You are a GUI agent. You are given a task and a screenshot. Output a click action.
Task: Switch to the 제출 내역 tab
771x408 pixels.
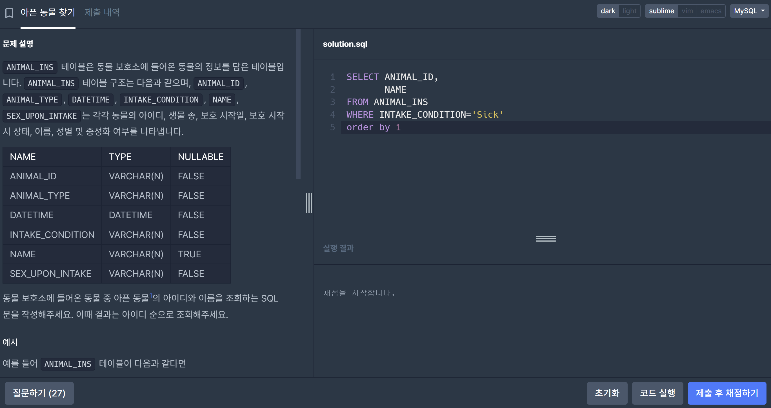pos(102,13)
